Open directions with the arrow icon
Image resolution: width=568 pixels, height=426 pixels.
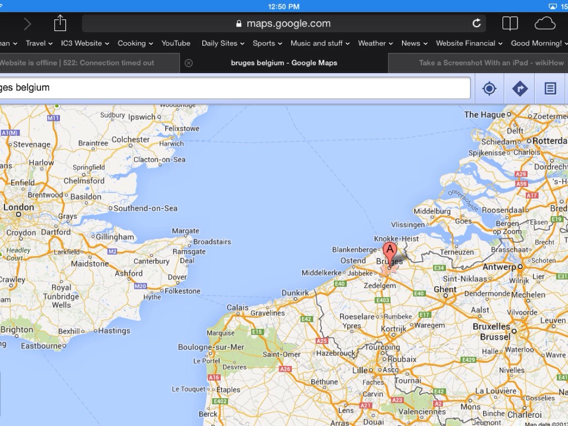point(520,89)
